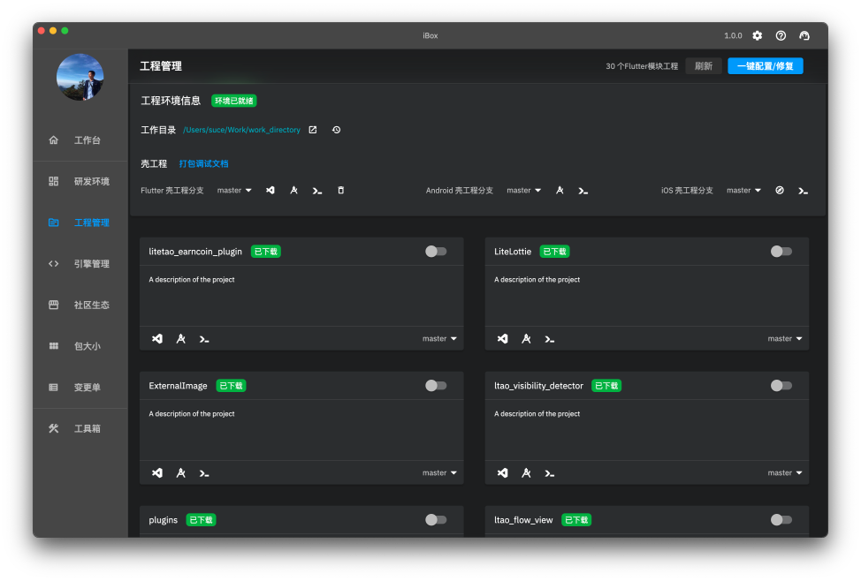
Task: Click the user avatar photo
Action: [x=80, y=77]
